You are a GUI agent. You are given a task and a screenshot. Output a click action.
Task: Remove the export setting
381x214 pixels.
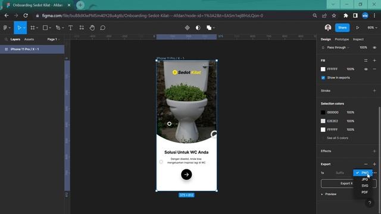coord(366,164)
